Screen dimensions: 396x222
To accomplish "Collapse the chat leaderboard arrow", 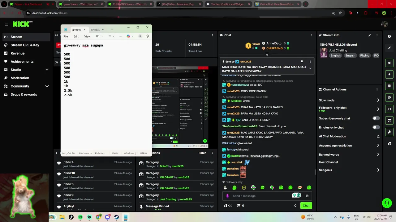I will tap(267, 54).
